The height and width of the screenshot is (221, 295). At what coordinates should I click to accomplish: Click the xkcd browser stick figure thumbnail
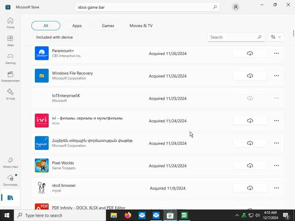42,188
